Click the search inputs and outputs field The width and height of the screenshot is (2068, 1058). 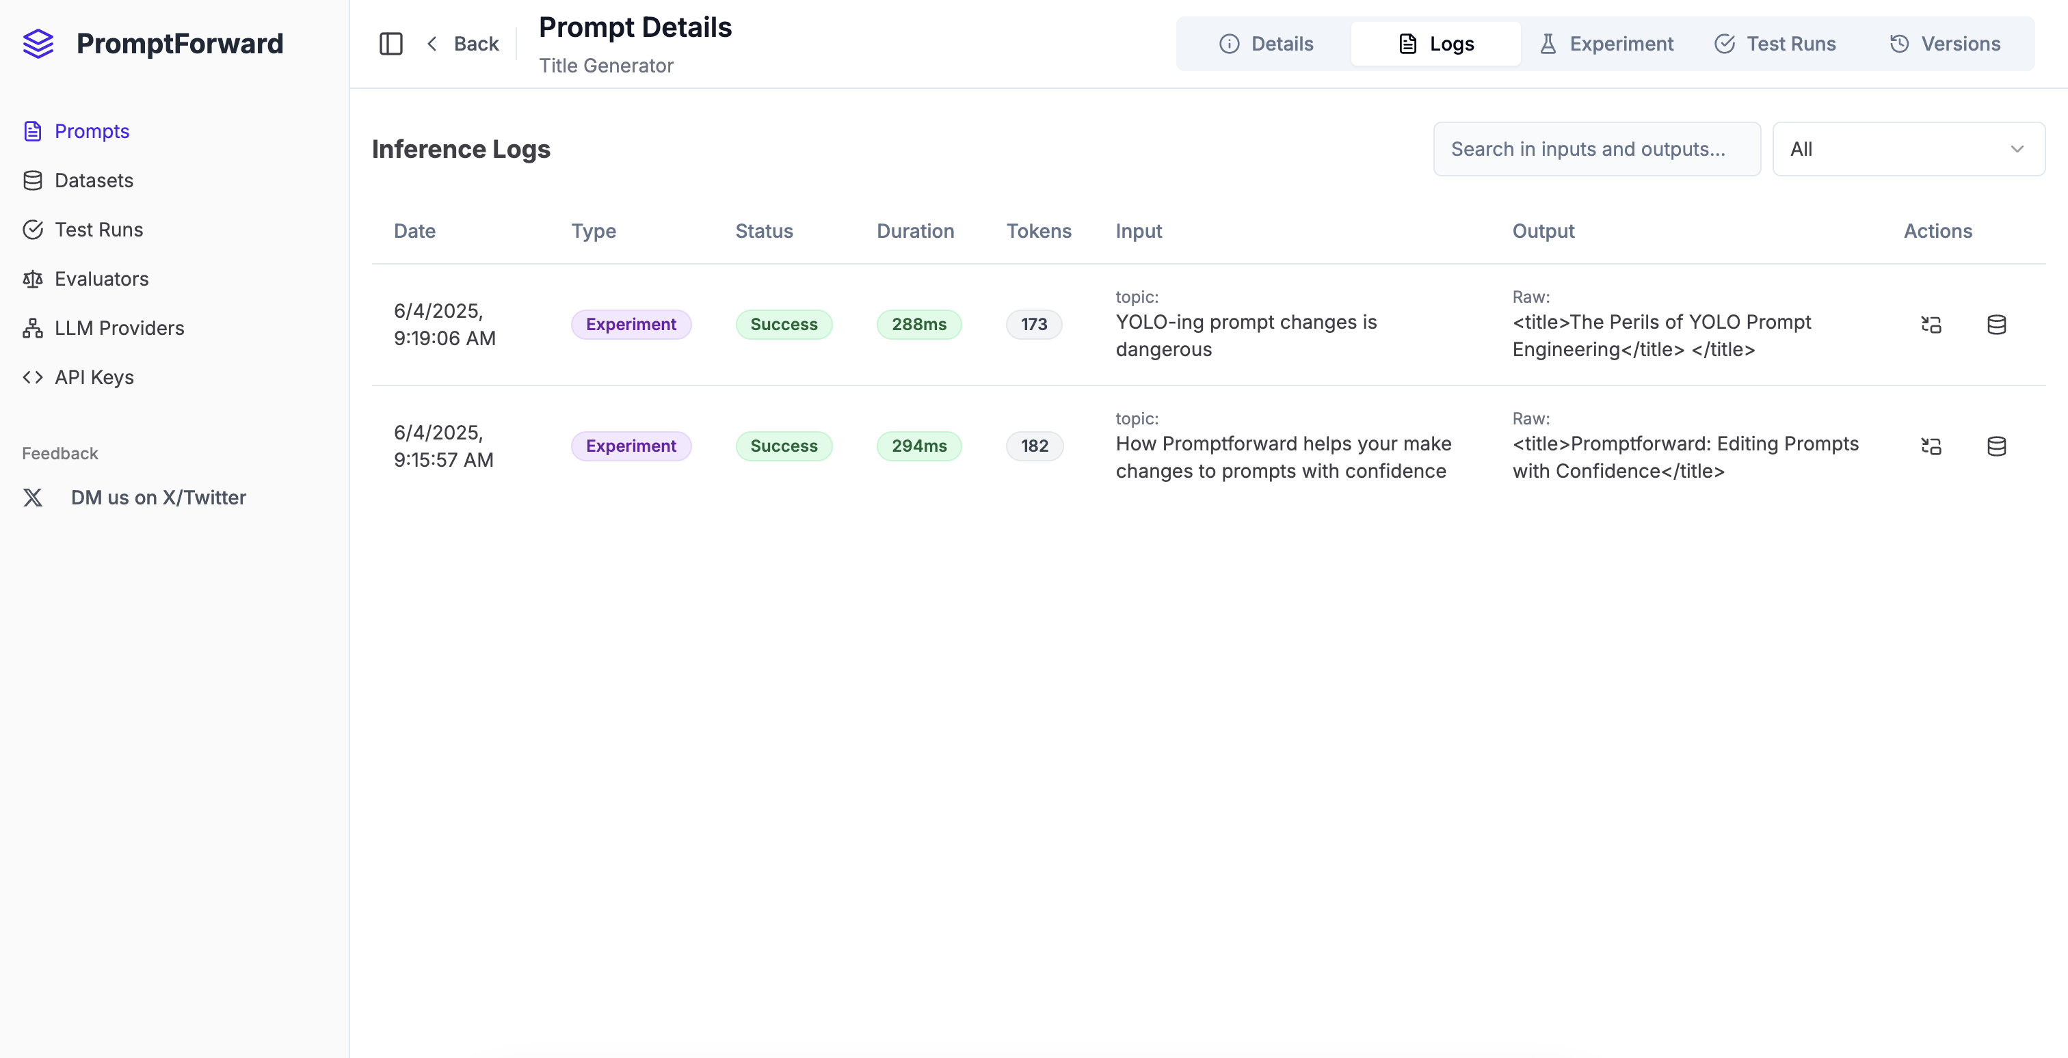coord(1596,148)
